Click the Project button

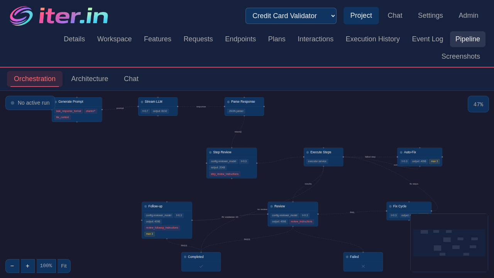(x=361, y=15)
